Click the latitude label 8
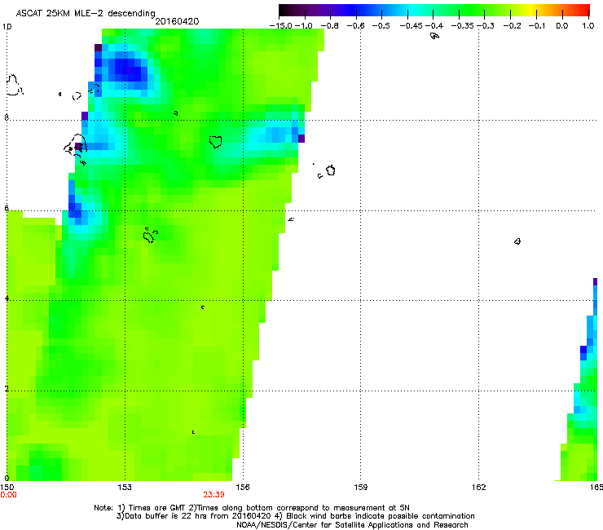 click(x=7, y=117)
